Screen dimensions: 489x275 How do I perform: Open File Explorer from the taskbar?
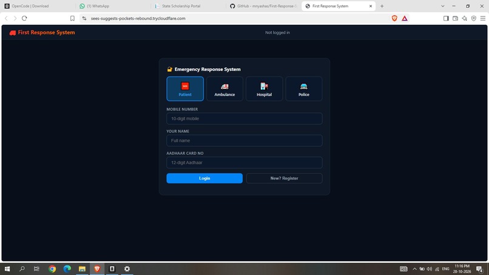click(x=82, y=269)
